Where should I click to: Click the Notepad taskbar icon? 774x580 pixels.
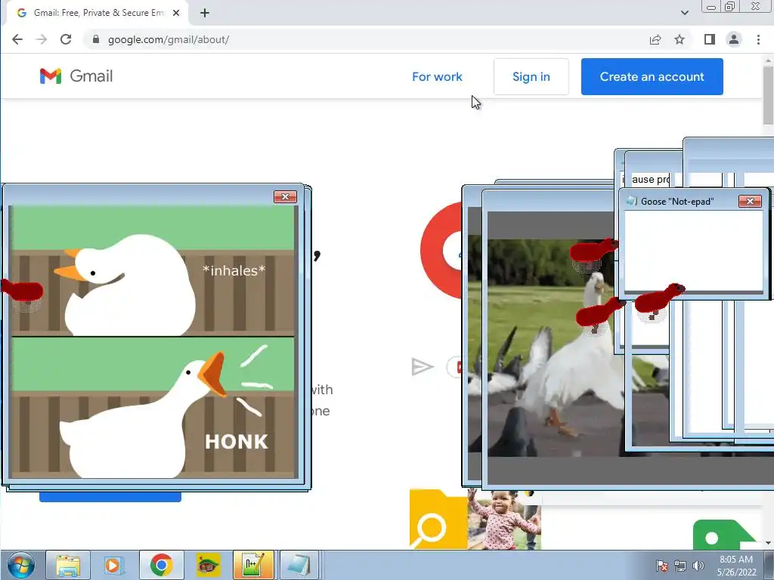(299, 565)
